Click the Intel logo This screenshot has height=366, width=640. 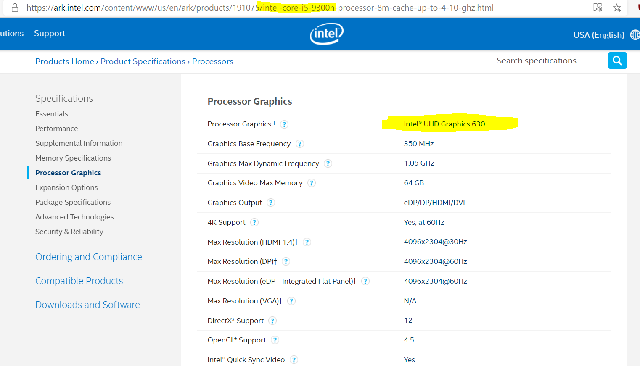pyautogui.click(x=327, y=34)
